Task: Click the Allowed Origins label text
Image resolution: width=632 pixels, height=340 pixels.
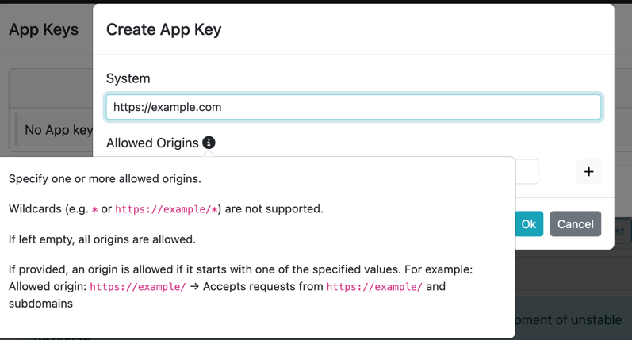Action: click(x=152, y=143)
